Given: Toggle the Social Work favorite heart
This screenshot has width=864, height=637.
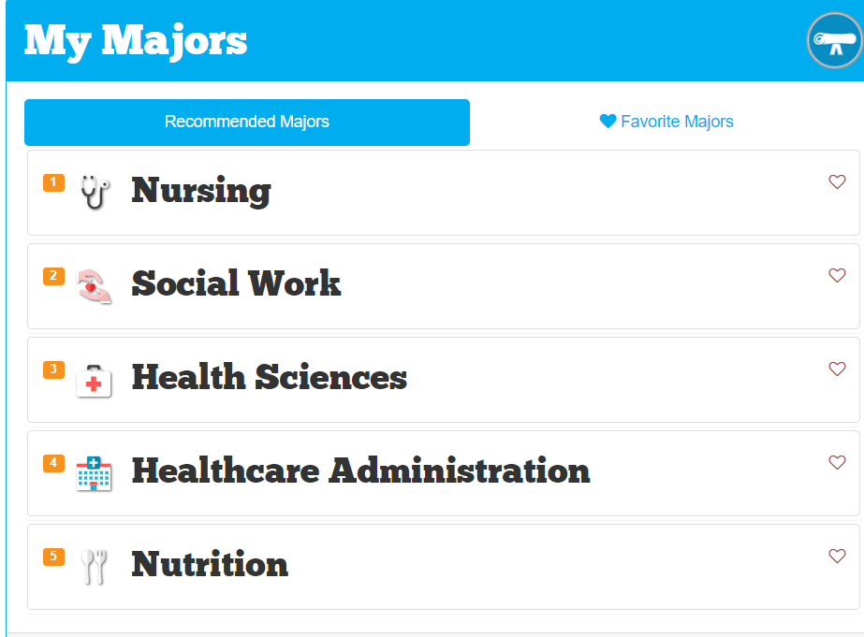Looking at the screenshot, I should [837, 275].
